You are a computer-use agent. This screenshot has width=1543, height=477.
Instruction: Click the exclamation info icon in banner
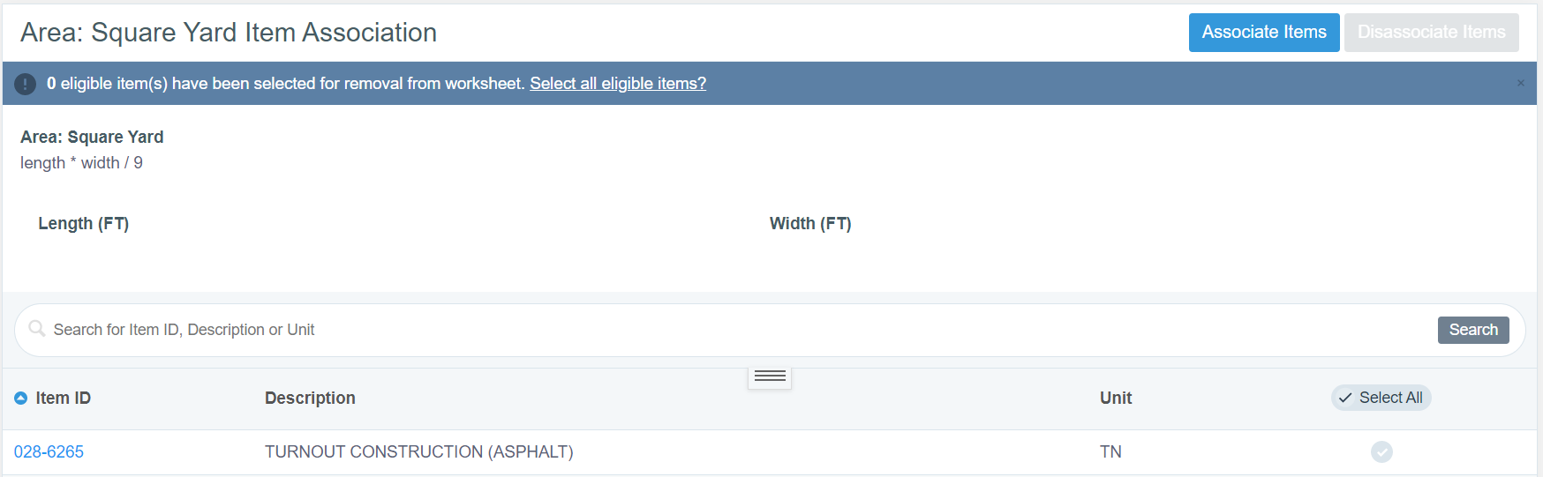coord(25,84)
